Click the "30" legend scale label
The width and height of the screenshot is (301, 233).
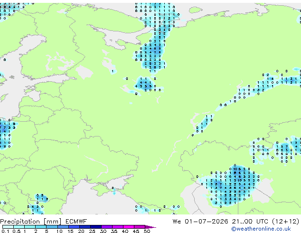click(103, 231)
